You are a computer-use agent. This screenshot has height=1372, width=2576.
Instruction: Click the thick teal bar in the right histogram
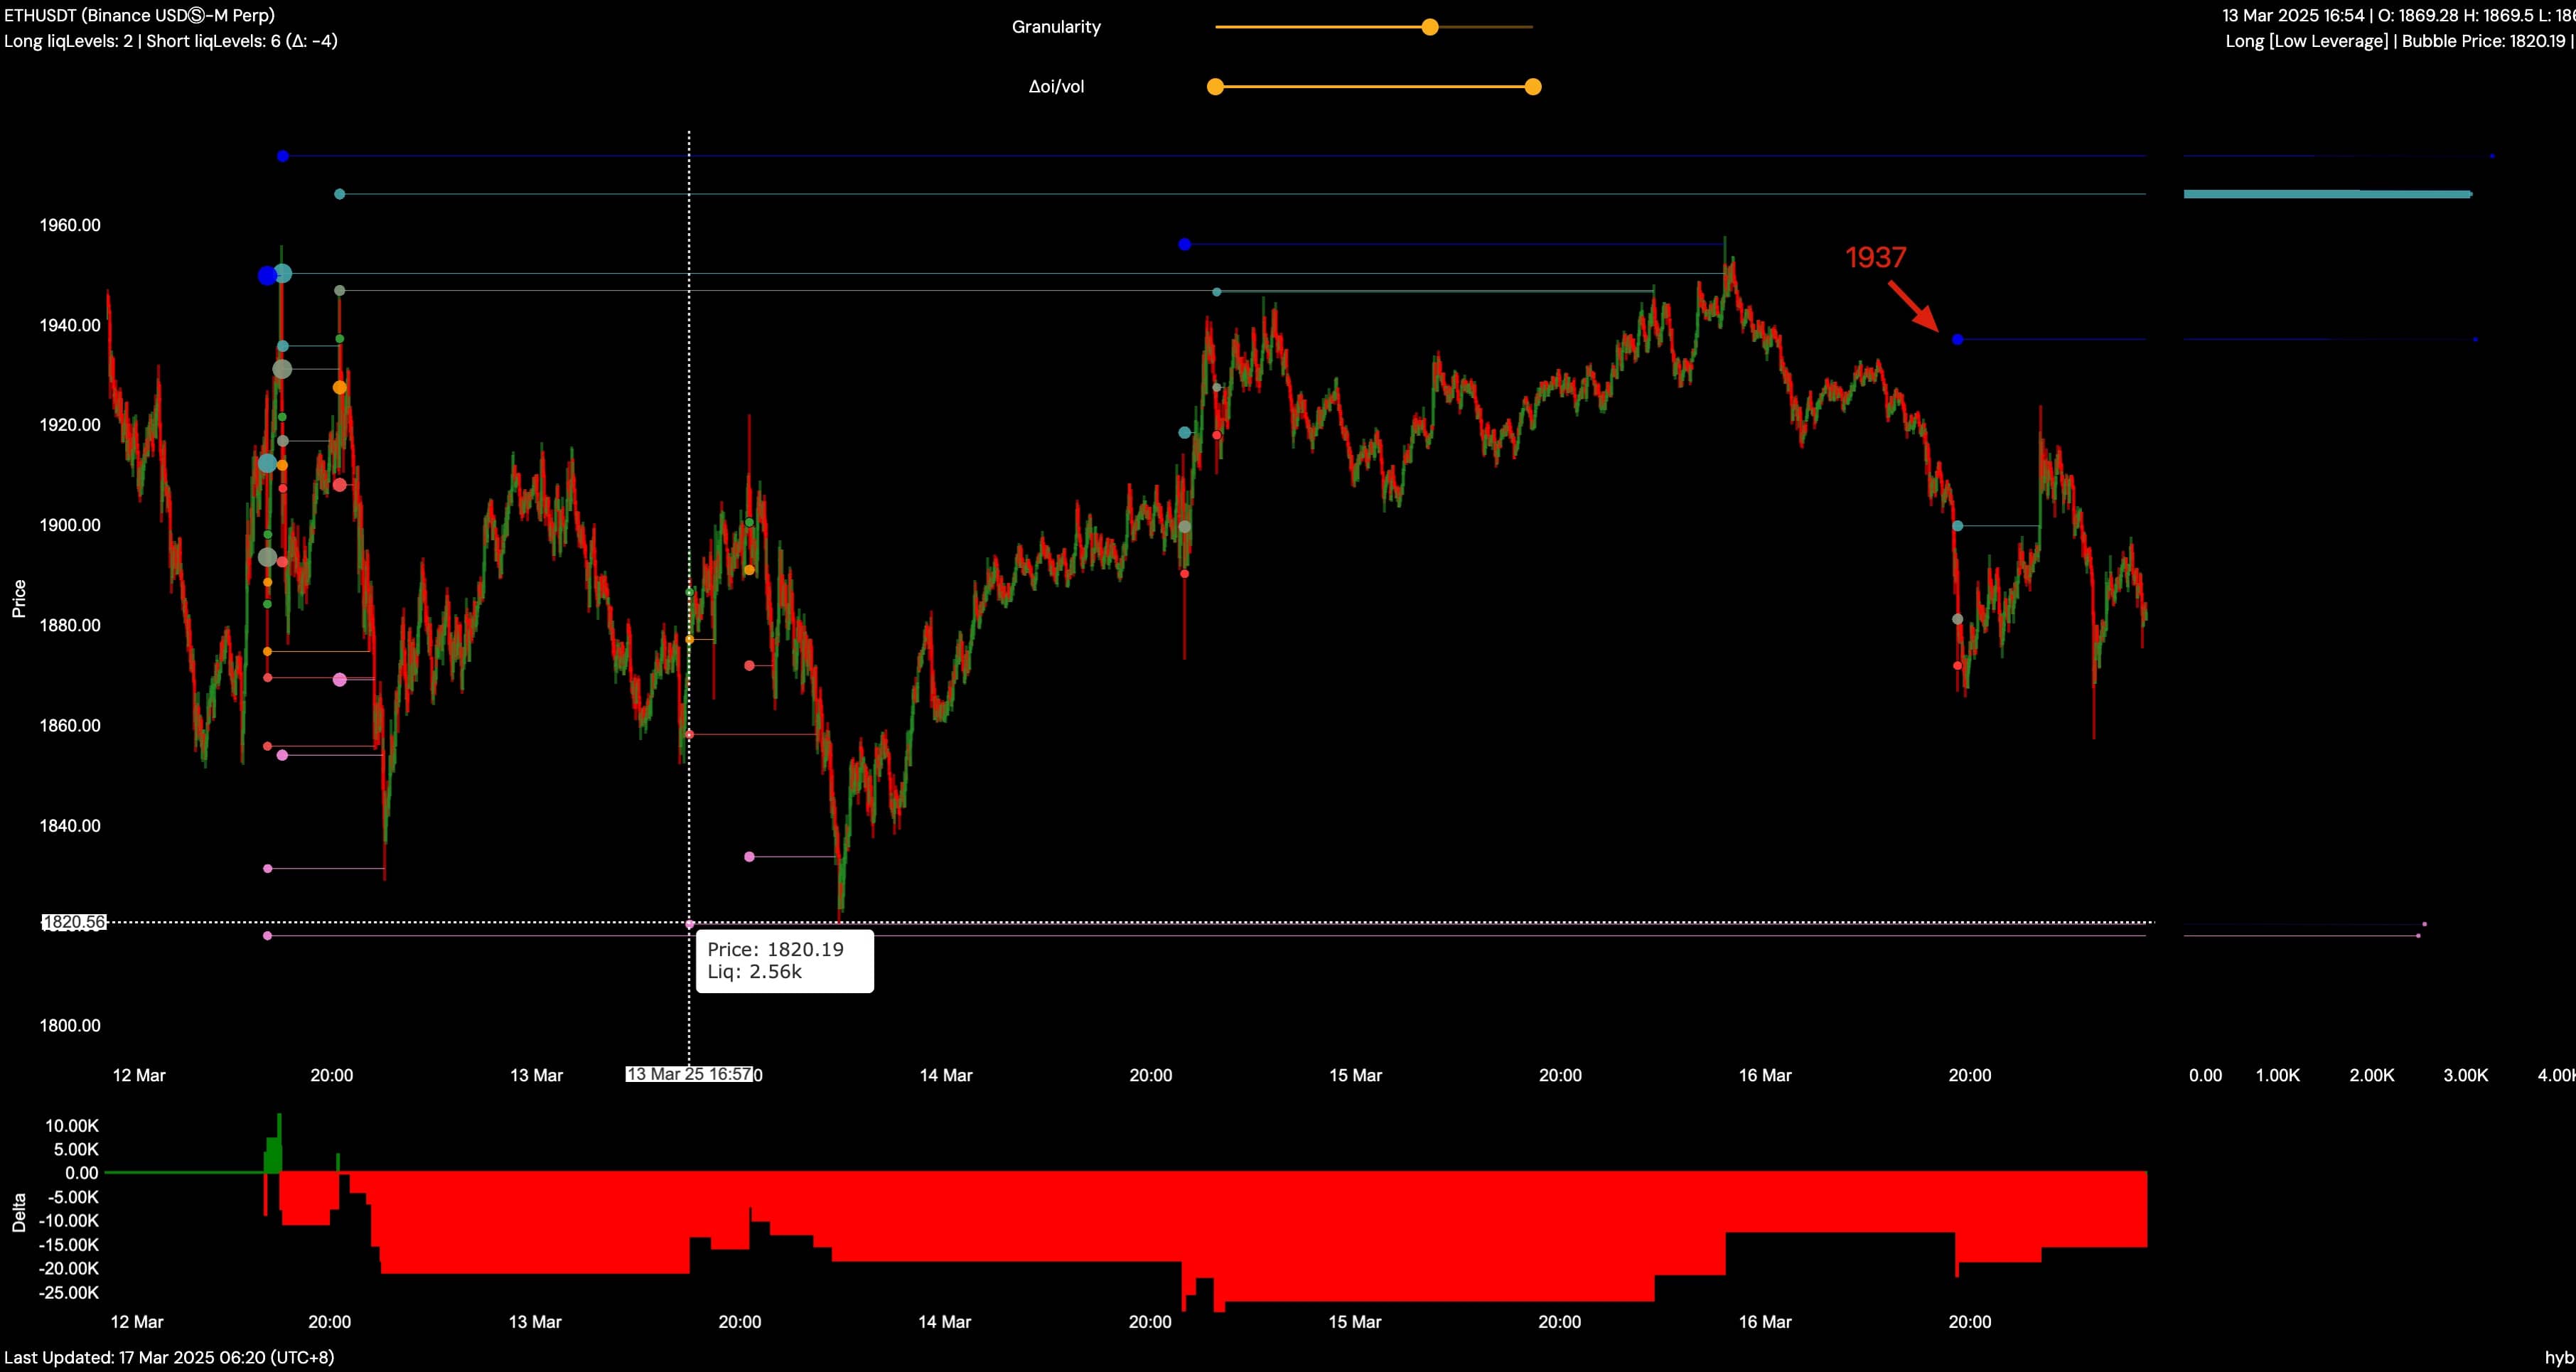click(2326, 194)
